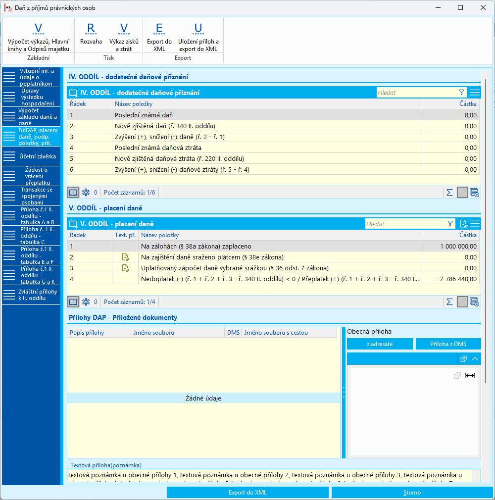495x500 pixels.
Task: Click 'Popis přílohy' column header
Action: (99, 333)
